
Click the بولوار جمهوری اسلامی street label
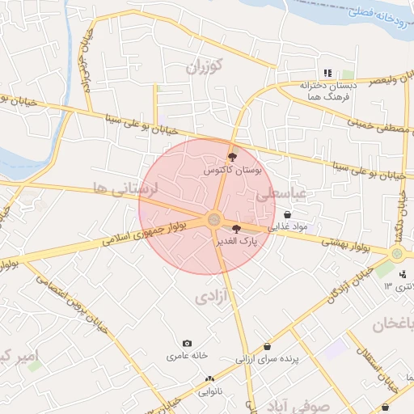click(144, 234)
